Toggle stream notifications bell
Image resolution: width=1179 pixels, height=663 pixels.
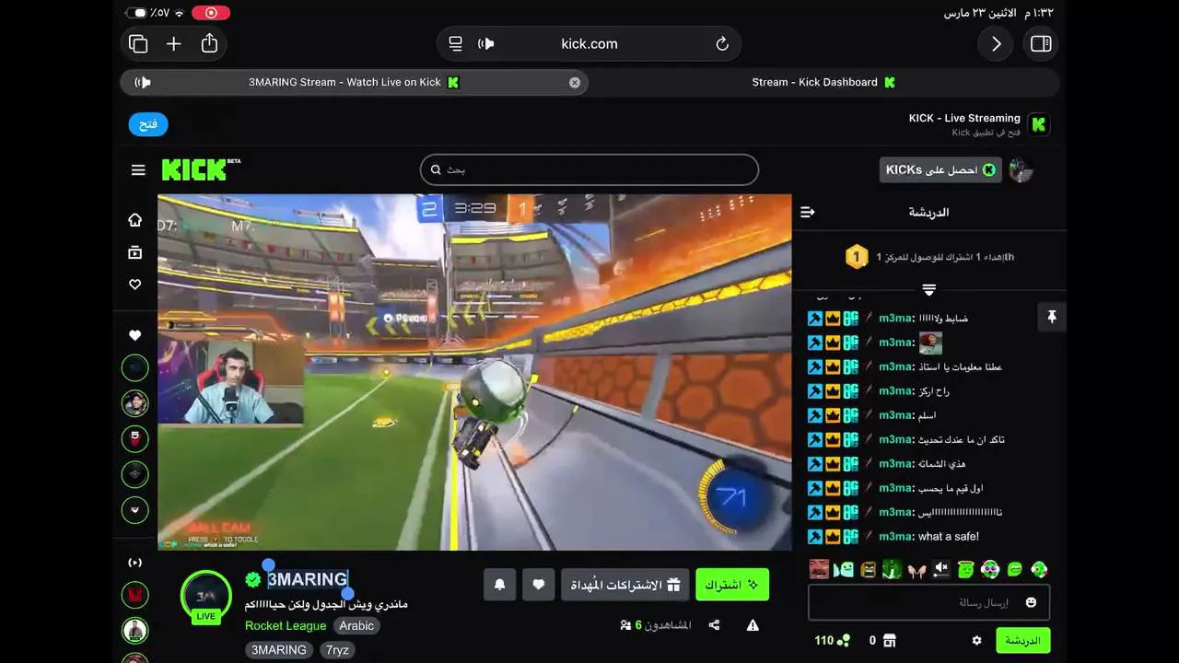coord(499,585)
